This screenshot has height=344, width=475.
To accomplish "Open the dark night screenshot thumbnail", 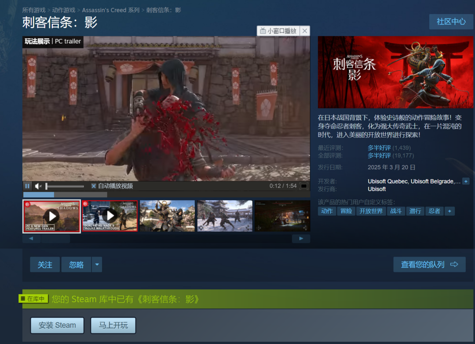I will click(x=282, y=216).
